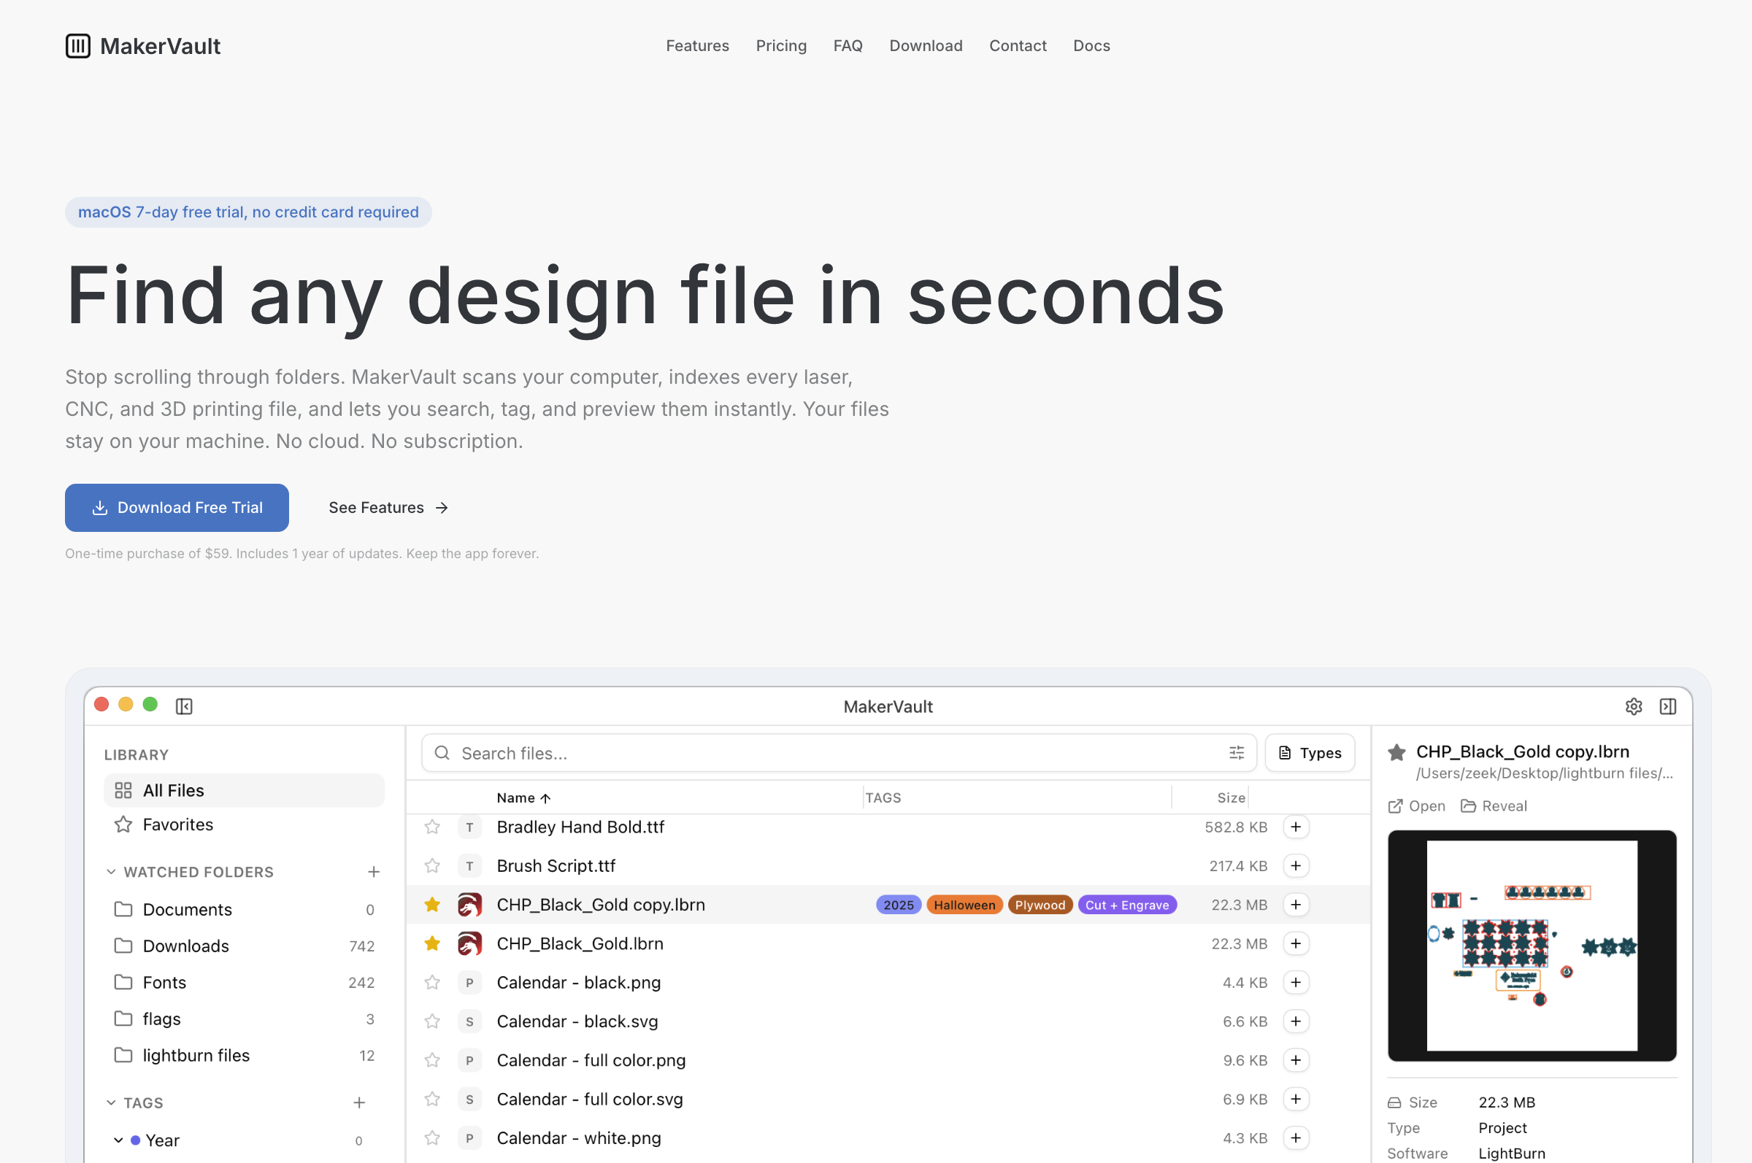1752x1163 pixels.
Task: Open the Downloads watched folder
Action: pos(244,946)
